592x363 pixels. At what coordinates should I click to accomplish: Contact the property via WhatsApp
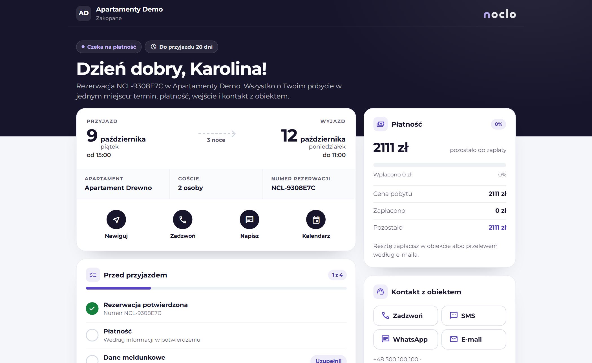point(406,339)
